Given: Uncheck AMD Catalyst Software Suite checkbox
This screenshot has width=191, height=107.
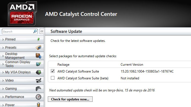Looking at the screenshot, I should 52,71.
